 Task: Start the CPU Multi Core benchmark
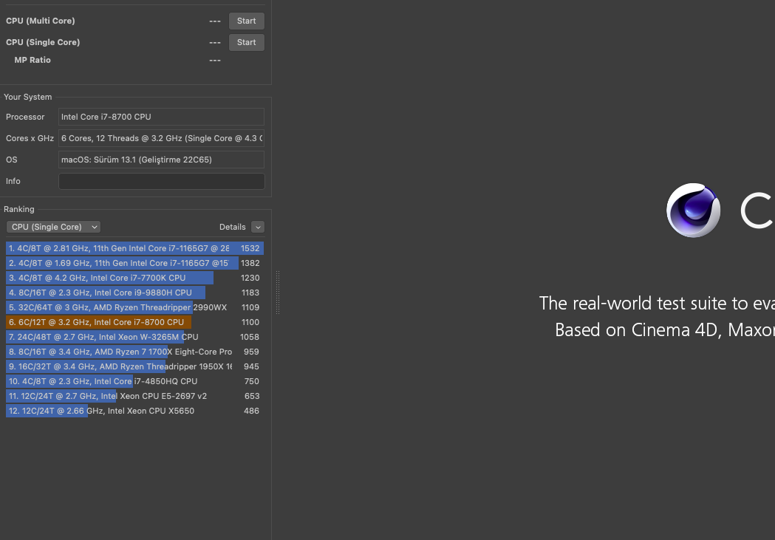click(246, 21)
